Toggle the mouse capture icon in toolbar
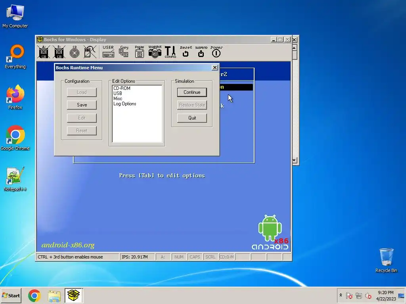 point(90,52)
